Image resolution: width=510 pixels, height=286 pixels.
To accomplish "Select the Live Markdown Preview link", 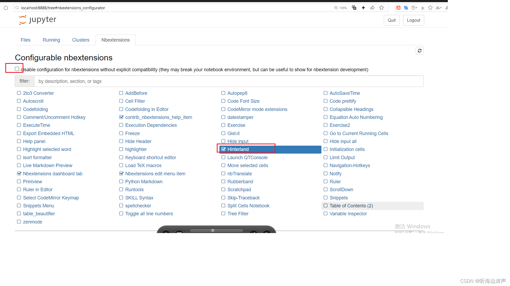I will tap(48, 166).
